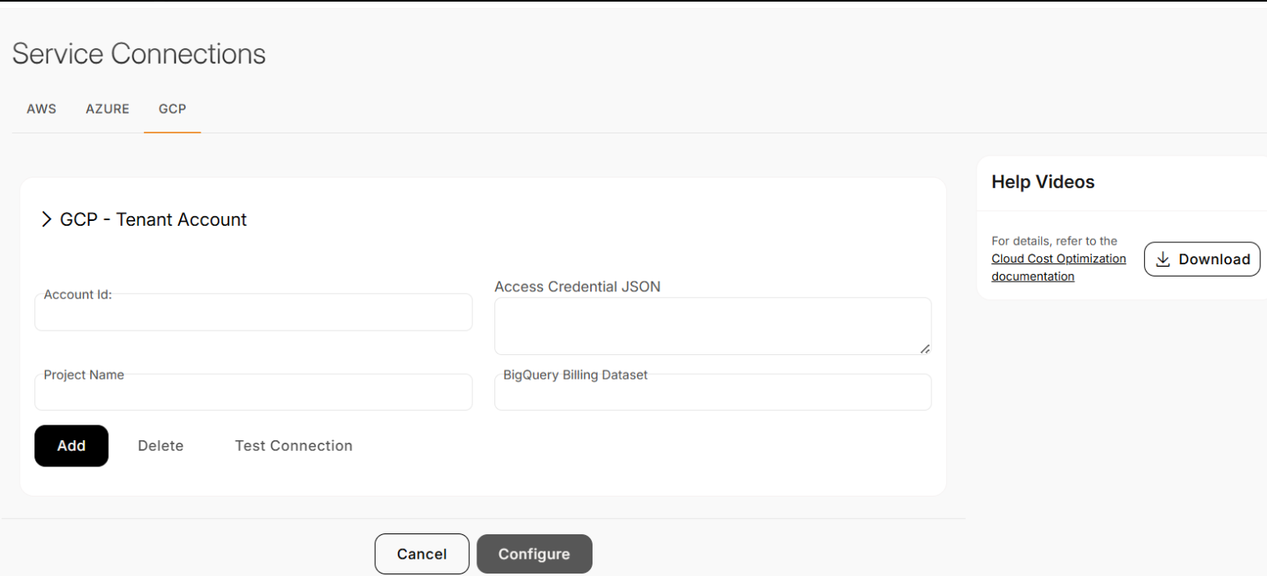
Task: Click the Configure button
Action: 534,554
